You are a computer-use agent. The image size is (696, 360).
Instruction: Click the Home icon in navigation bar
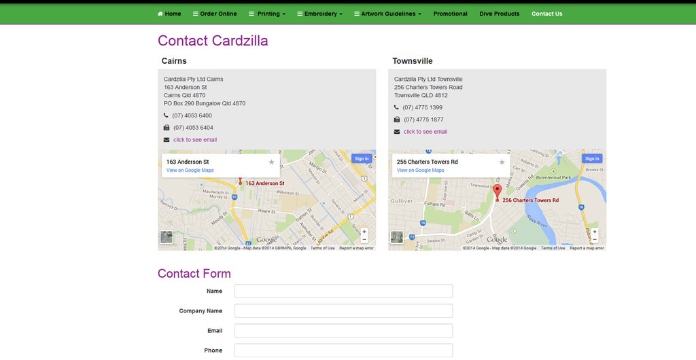(160, 14)
